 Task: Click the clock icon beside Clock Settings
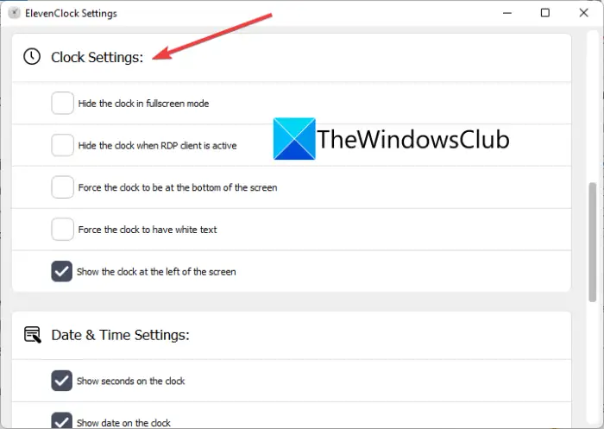[32, 57]
